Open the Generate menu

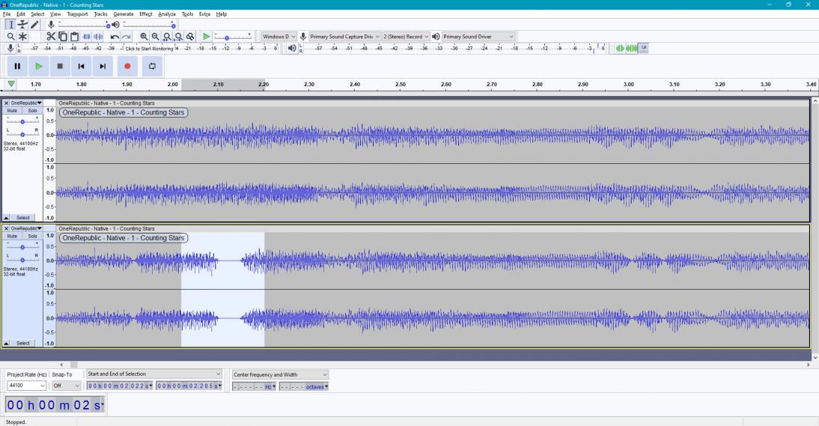[124, 14]
